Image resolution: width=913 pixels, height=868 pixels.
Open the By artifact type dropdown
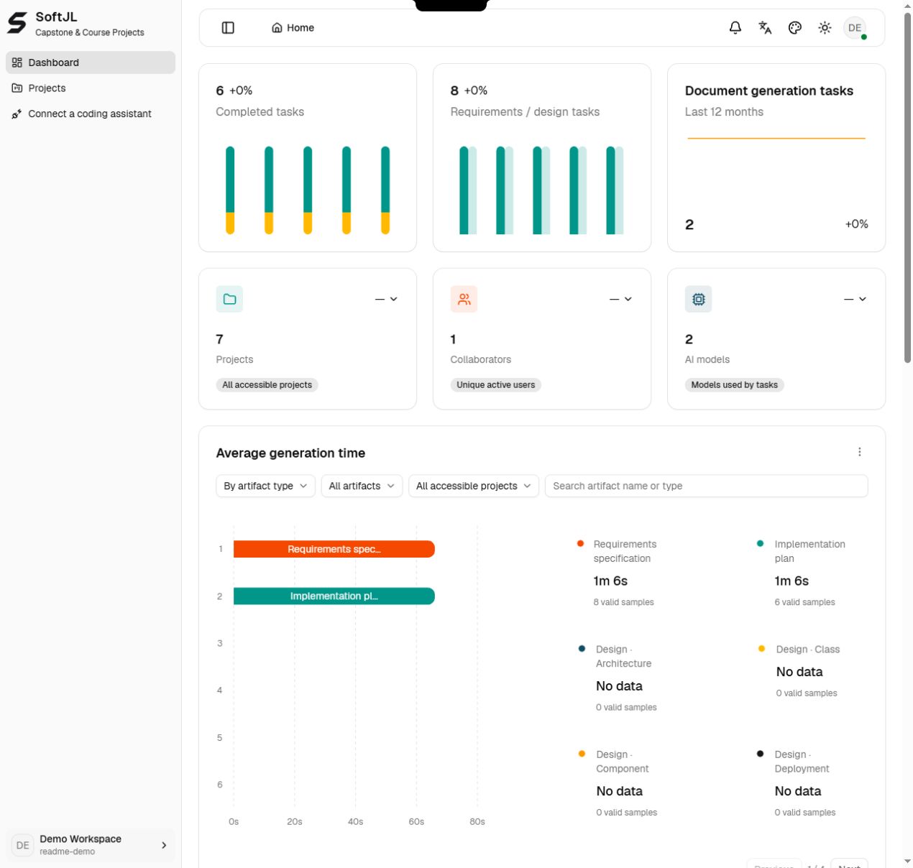click(x=265, y=486)
